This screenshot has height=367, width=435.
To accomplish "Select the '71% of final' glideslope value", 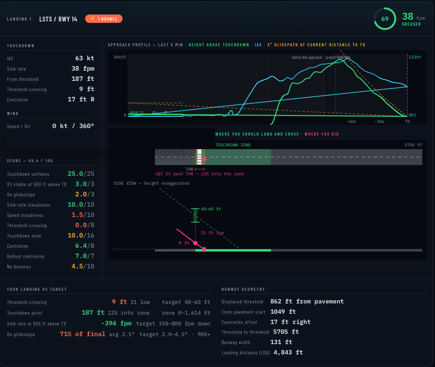I will click(x=82, y=334).
